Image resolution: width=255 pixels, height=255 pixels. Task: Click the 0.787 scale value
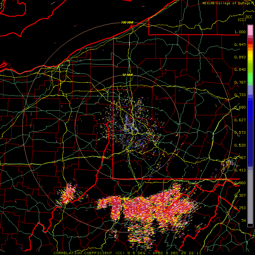tap(240, 82)
